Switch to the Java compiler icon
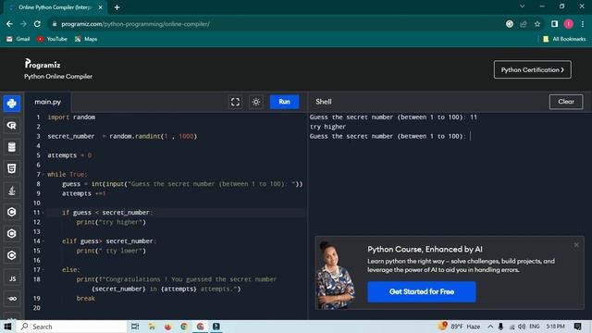Image resolution: width=592 pixels, height=333 pixels. click(12, 191)
